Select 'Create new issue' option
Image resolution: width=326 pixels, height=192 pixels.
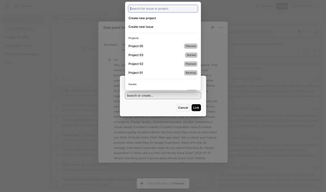point(141,27)
